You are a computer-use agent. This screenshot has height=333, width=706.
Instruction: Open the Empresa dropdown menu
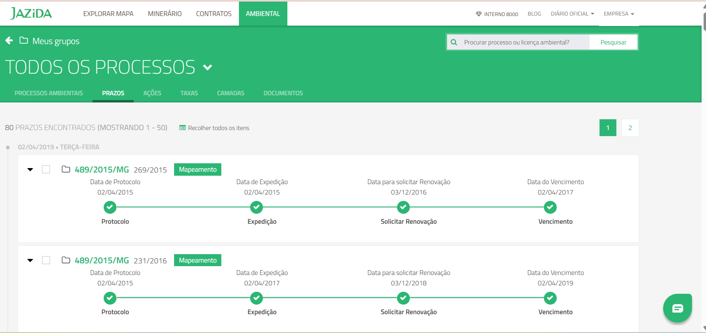(x=618, y=14)
